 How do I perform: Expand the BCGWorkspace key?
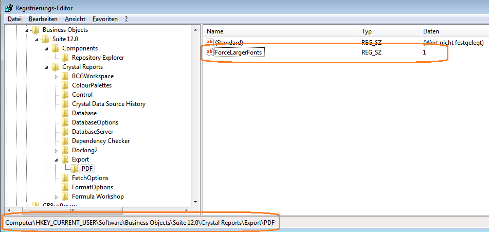(x=57, y=77)
